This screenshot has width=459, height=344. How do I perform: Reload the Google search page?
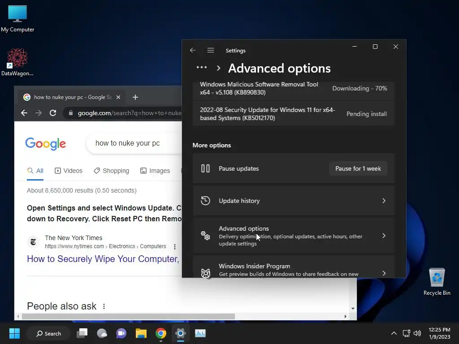53,113
